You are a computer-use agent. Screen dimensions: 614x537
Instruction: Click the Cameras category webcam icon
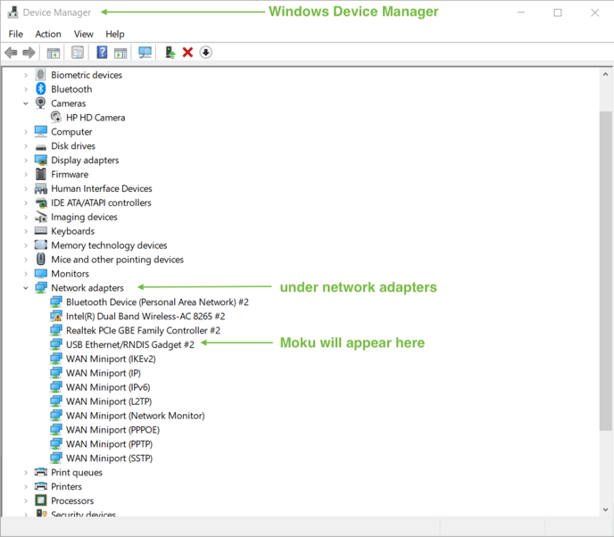(41, 103)
